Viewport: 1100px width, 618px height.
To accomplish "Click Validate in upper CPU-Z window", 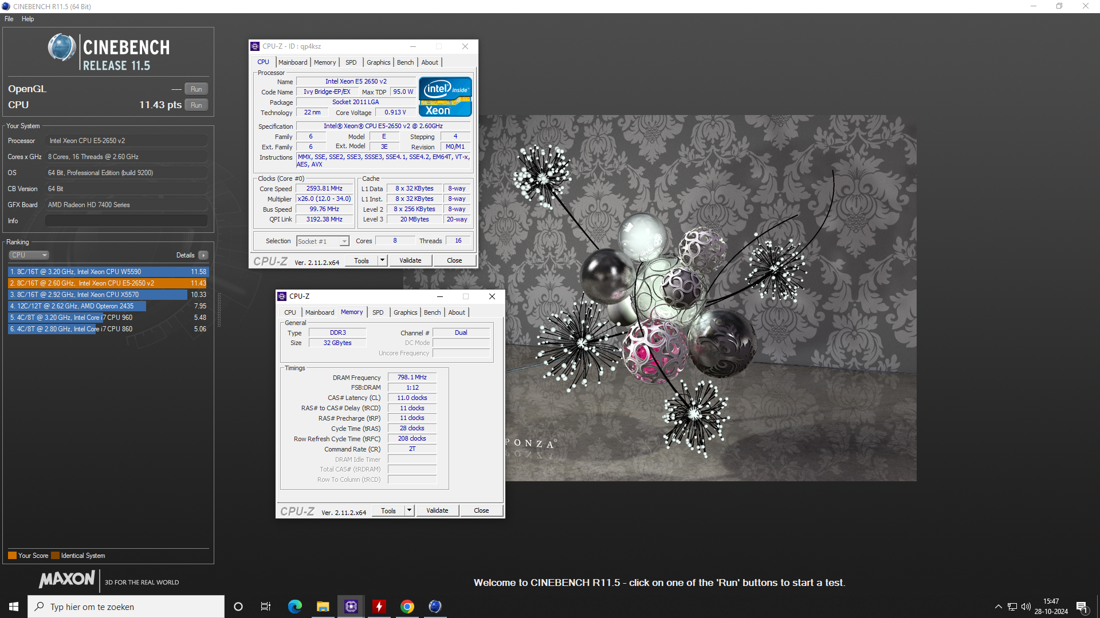I will coord(410,261).
